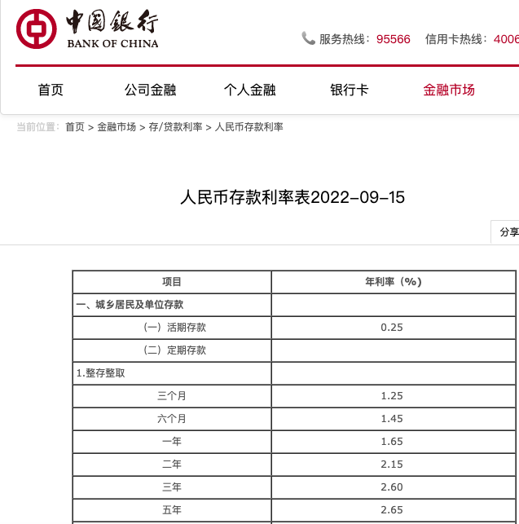Click the 年利率(%) column header
Viewport: 519px width, 524px height.
point(394,282)
